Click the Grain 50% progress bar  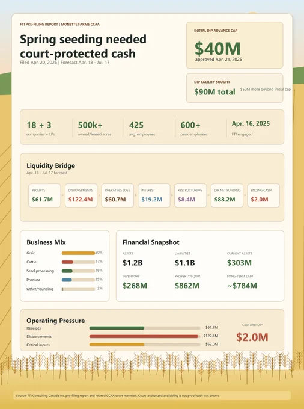78,253
